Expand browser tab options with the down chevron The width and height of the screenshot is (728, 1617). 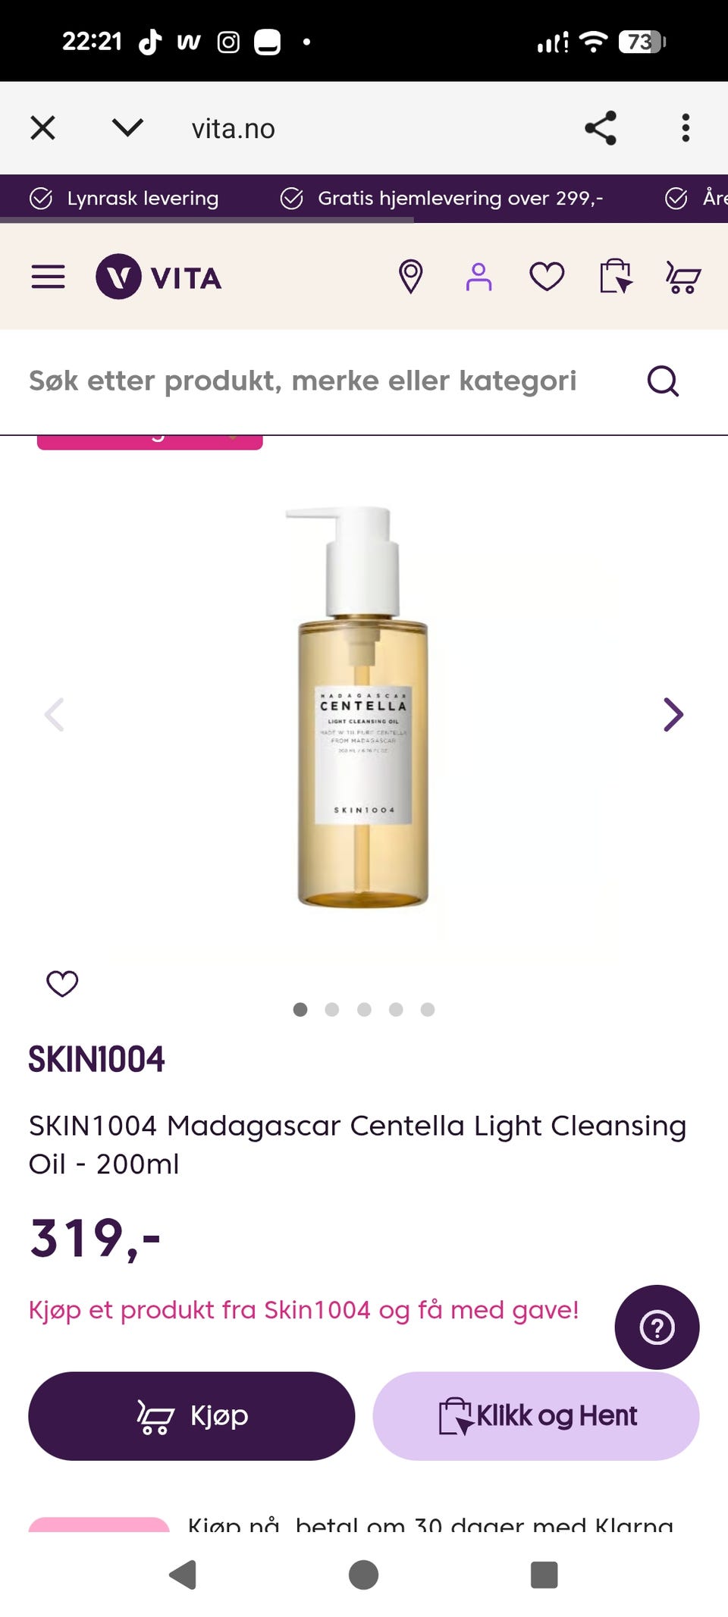tap(127, 127)
